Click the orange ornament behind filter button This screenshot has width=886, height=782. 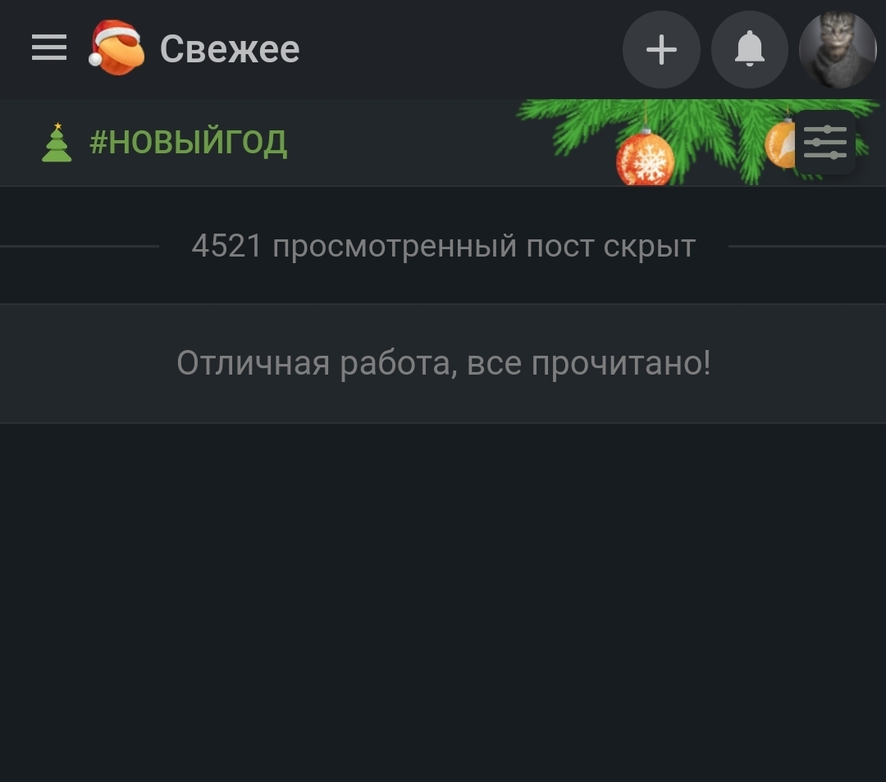click(780, 145)
